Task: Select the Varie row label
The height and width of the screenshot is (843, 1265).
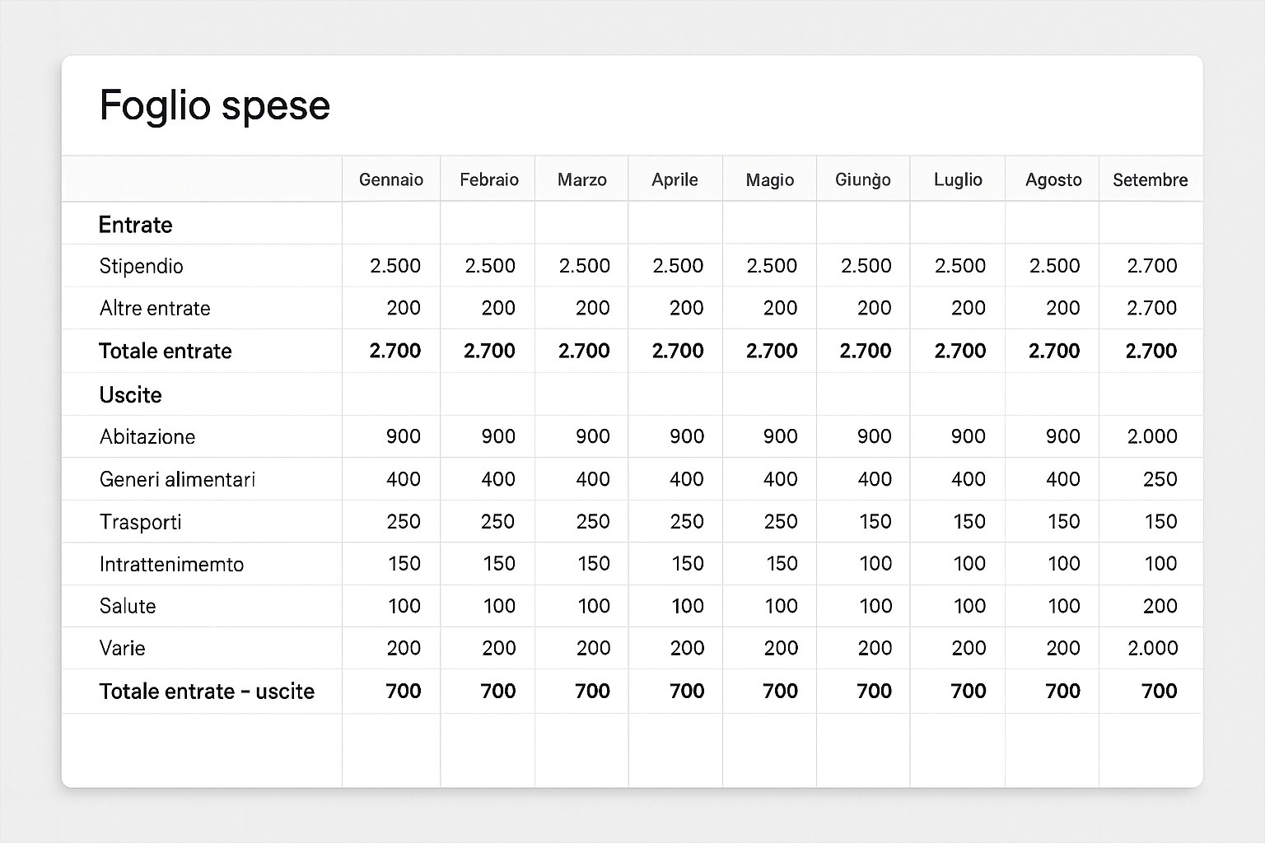Action: pyautogui.click(x=122, y=648)
